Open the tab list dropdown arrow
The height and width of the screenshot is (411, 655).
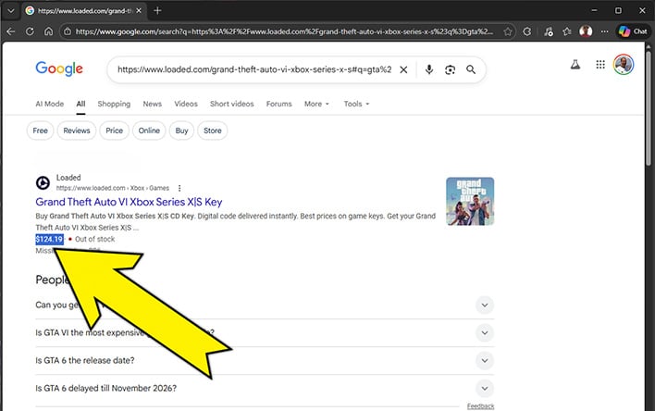click(x=11, y=11)
